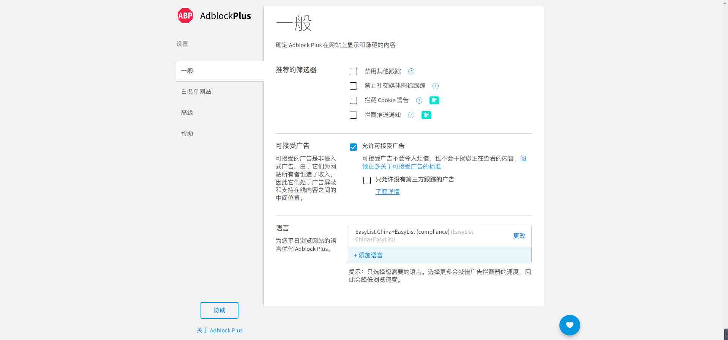
Task: Click 新 badge beside 拦截推送通知
Action: point(426,115)
